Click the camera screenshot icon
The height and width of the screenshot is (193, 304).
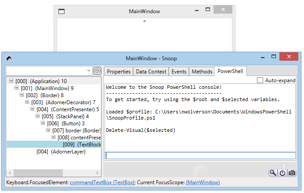coord(291,173)
